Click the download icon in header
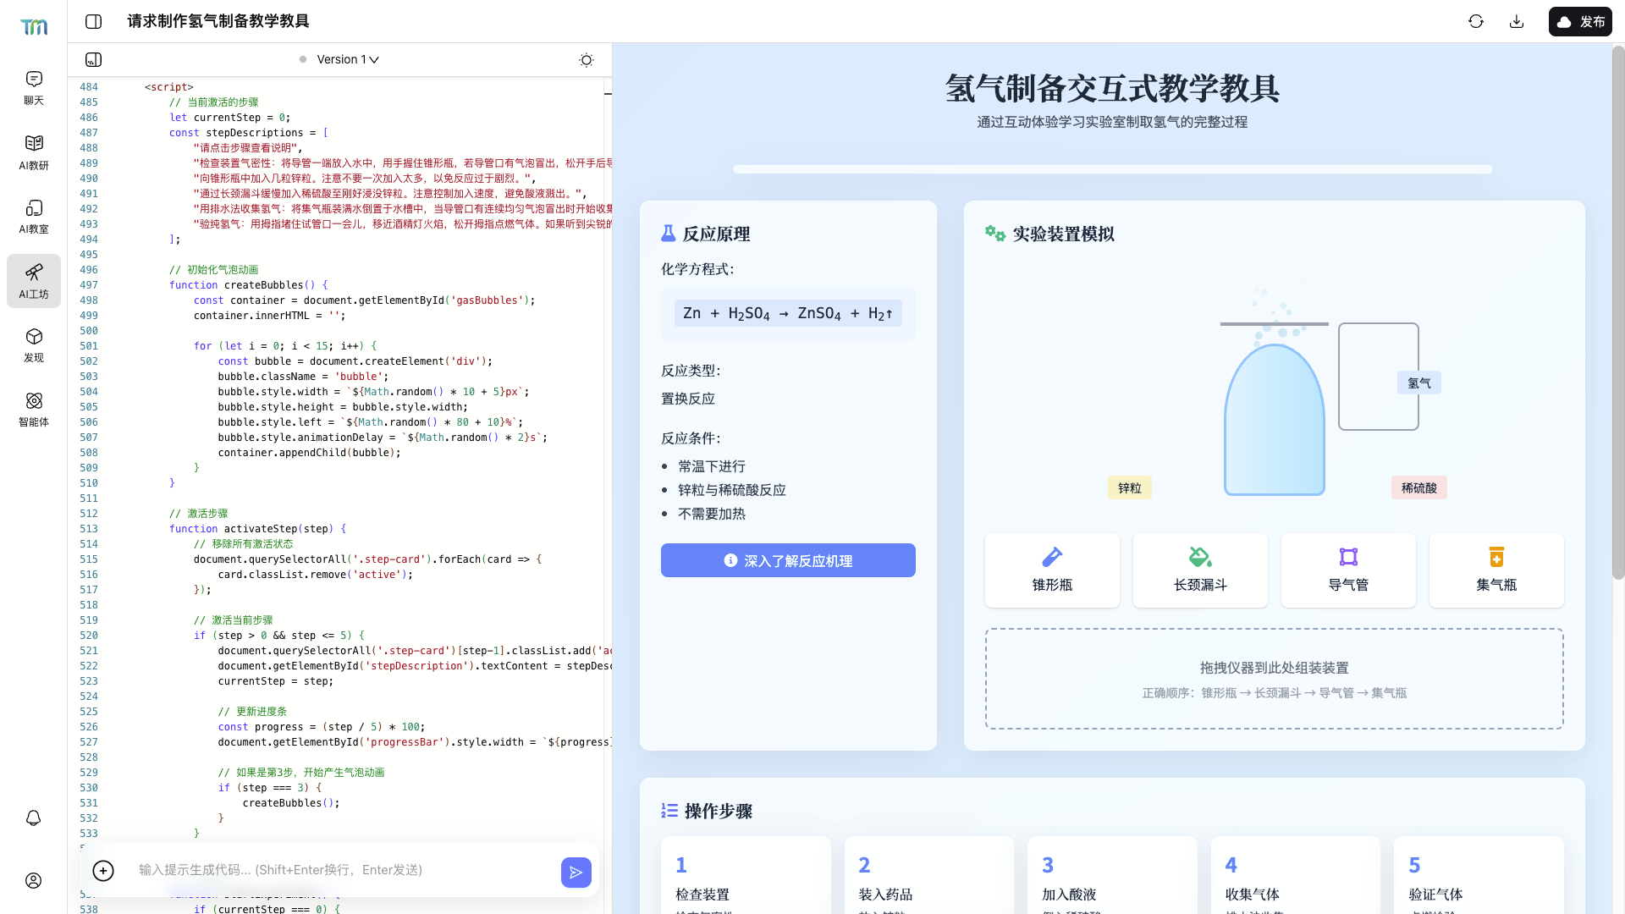The height and width of the screenshot is (914, 1625). (x=1517, y=21)
